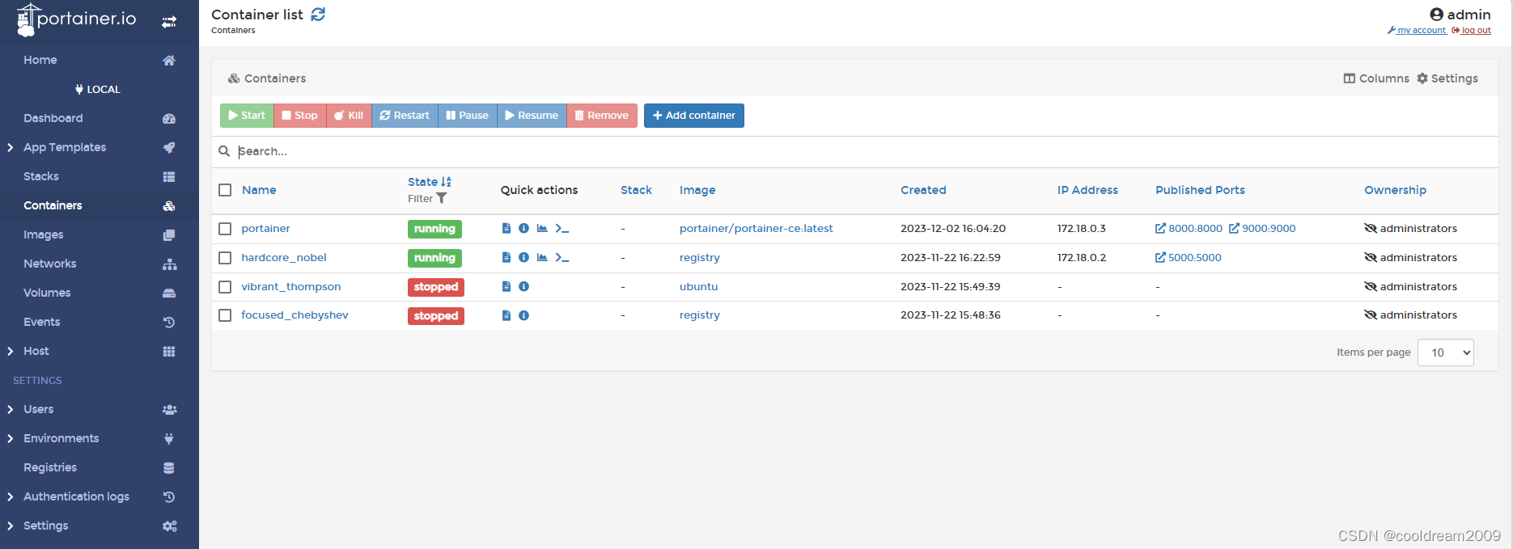This screenshot has height=549, width=1513.
Task: Open logs icon for hardcore_nobel container
Action: click(506, 258)
